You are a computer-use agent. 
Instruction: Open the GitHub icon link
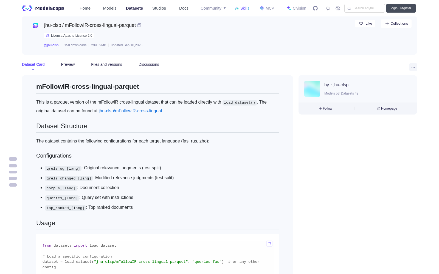pyautogui.click(x=315, y=8)
